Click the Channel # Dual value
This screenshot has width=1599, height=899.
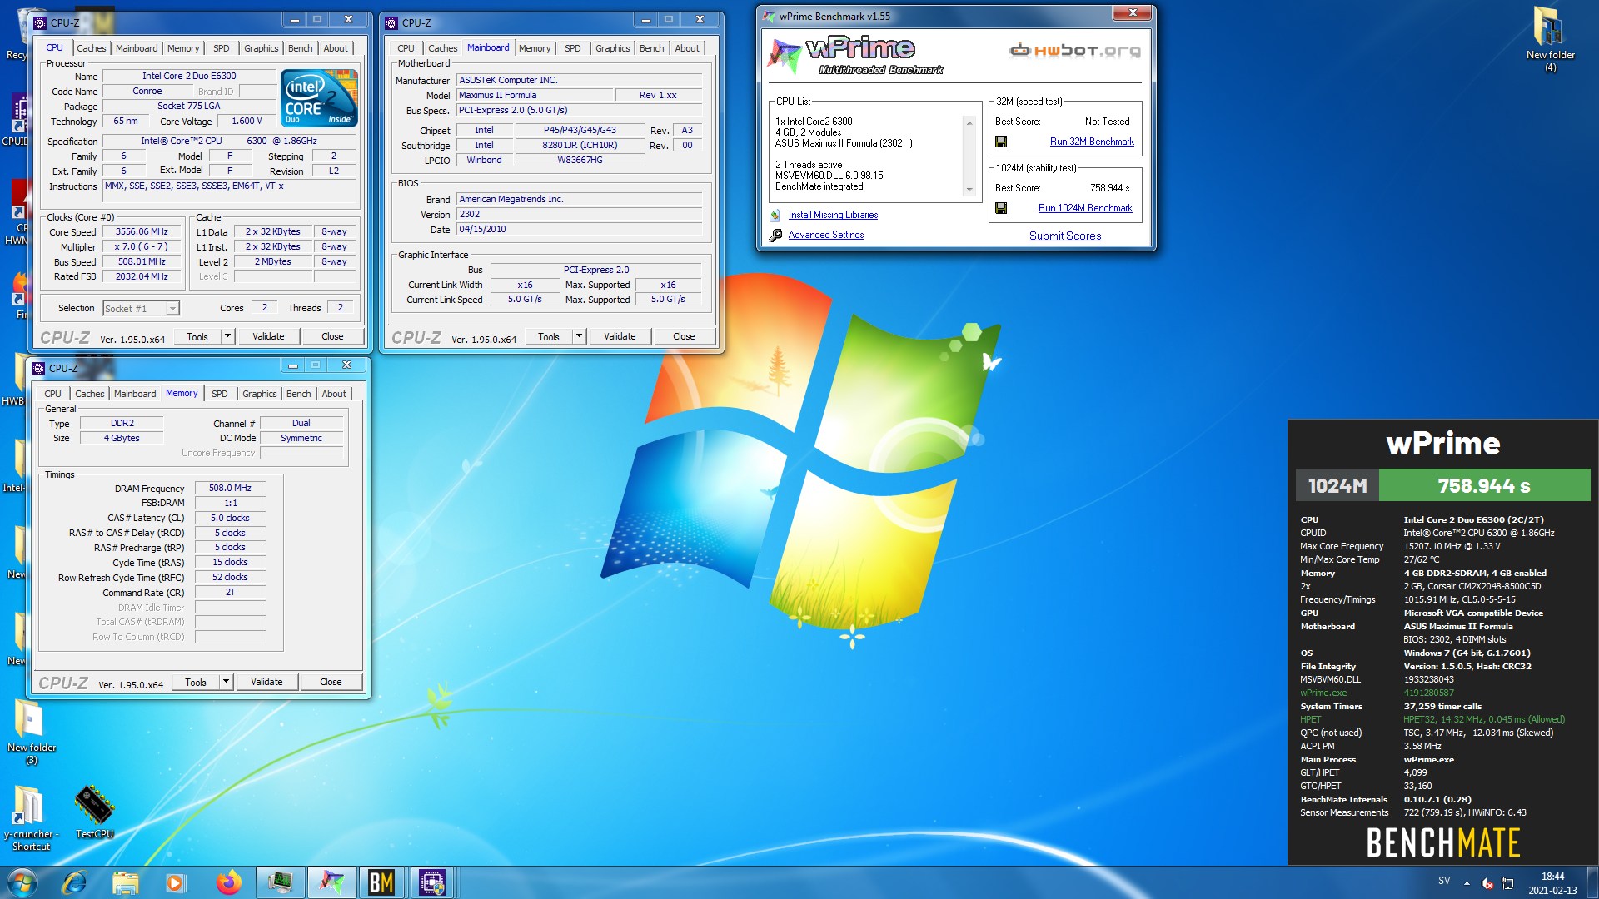[301, 424]
